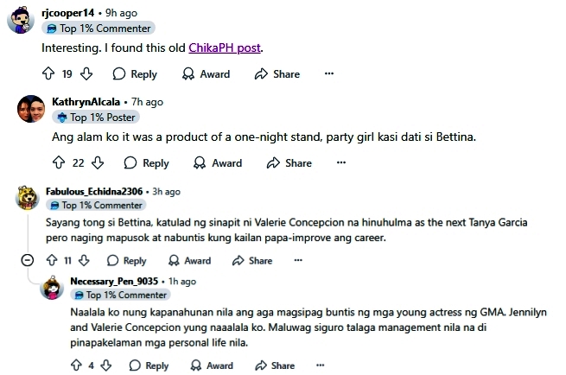Upvote rjcooper14's comment
This screenshot has width=566, height=375.
pyautogui.click(x=48, y=74)
